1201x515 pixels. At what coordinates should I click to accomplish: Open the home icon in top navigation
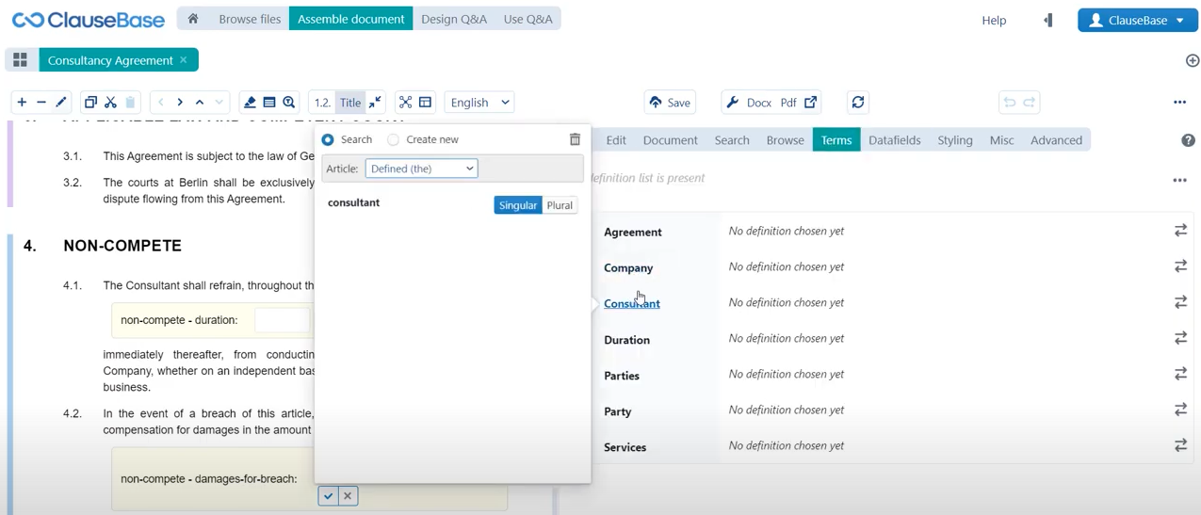pyautogui.click(x=193, y=19)
